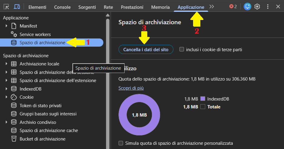Expand the IndexedDB node arrow

tap(7, 89)
